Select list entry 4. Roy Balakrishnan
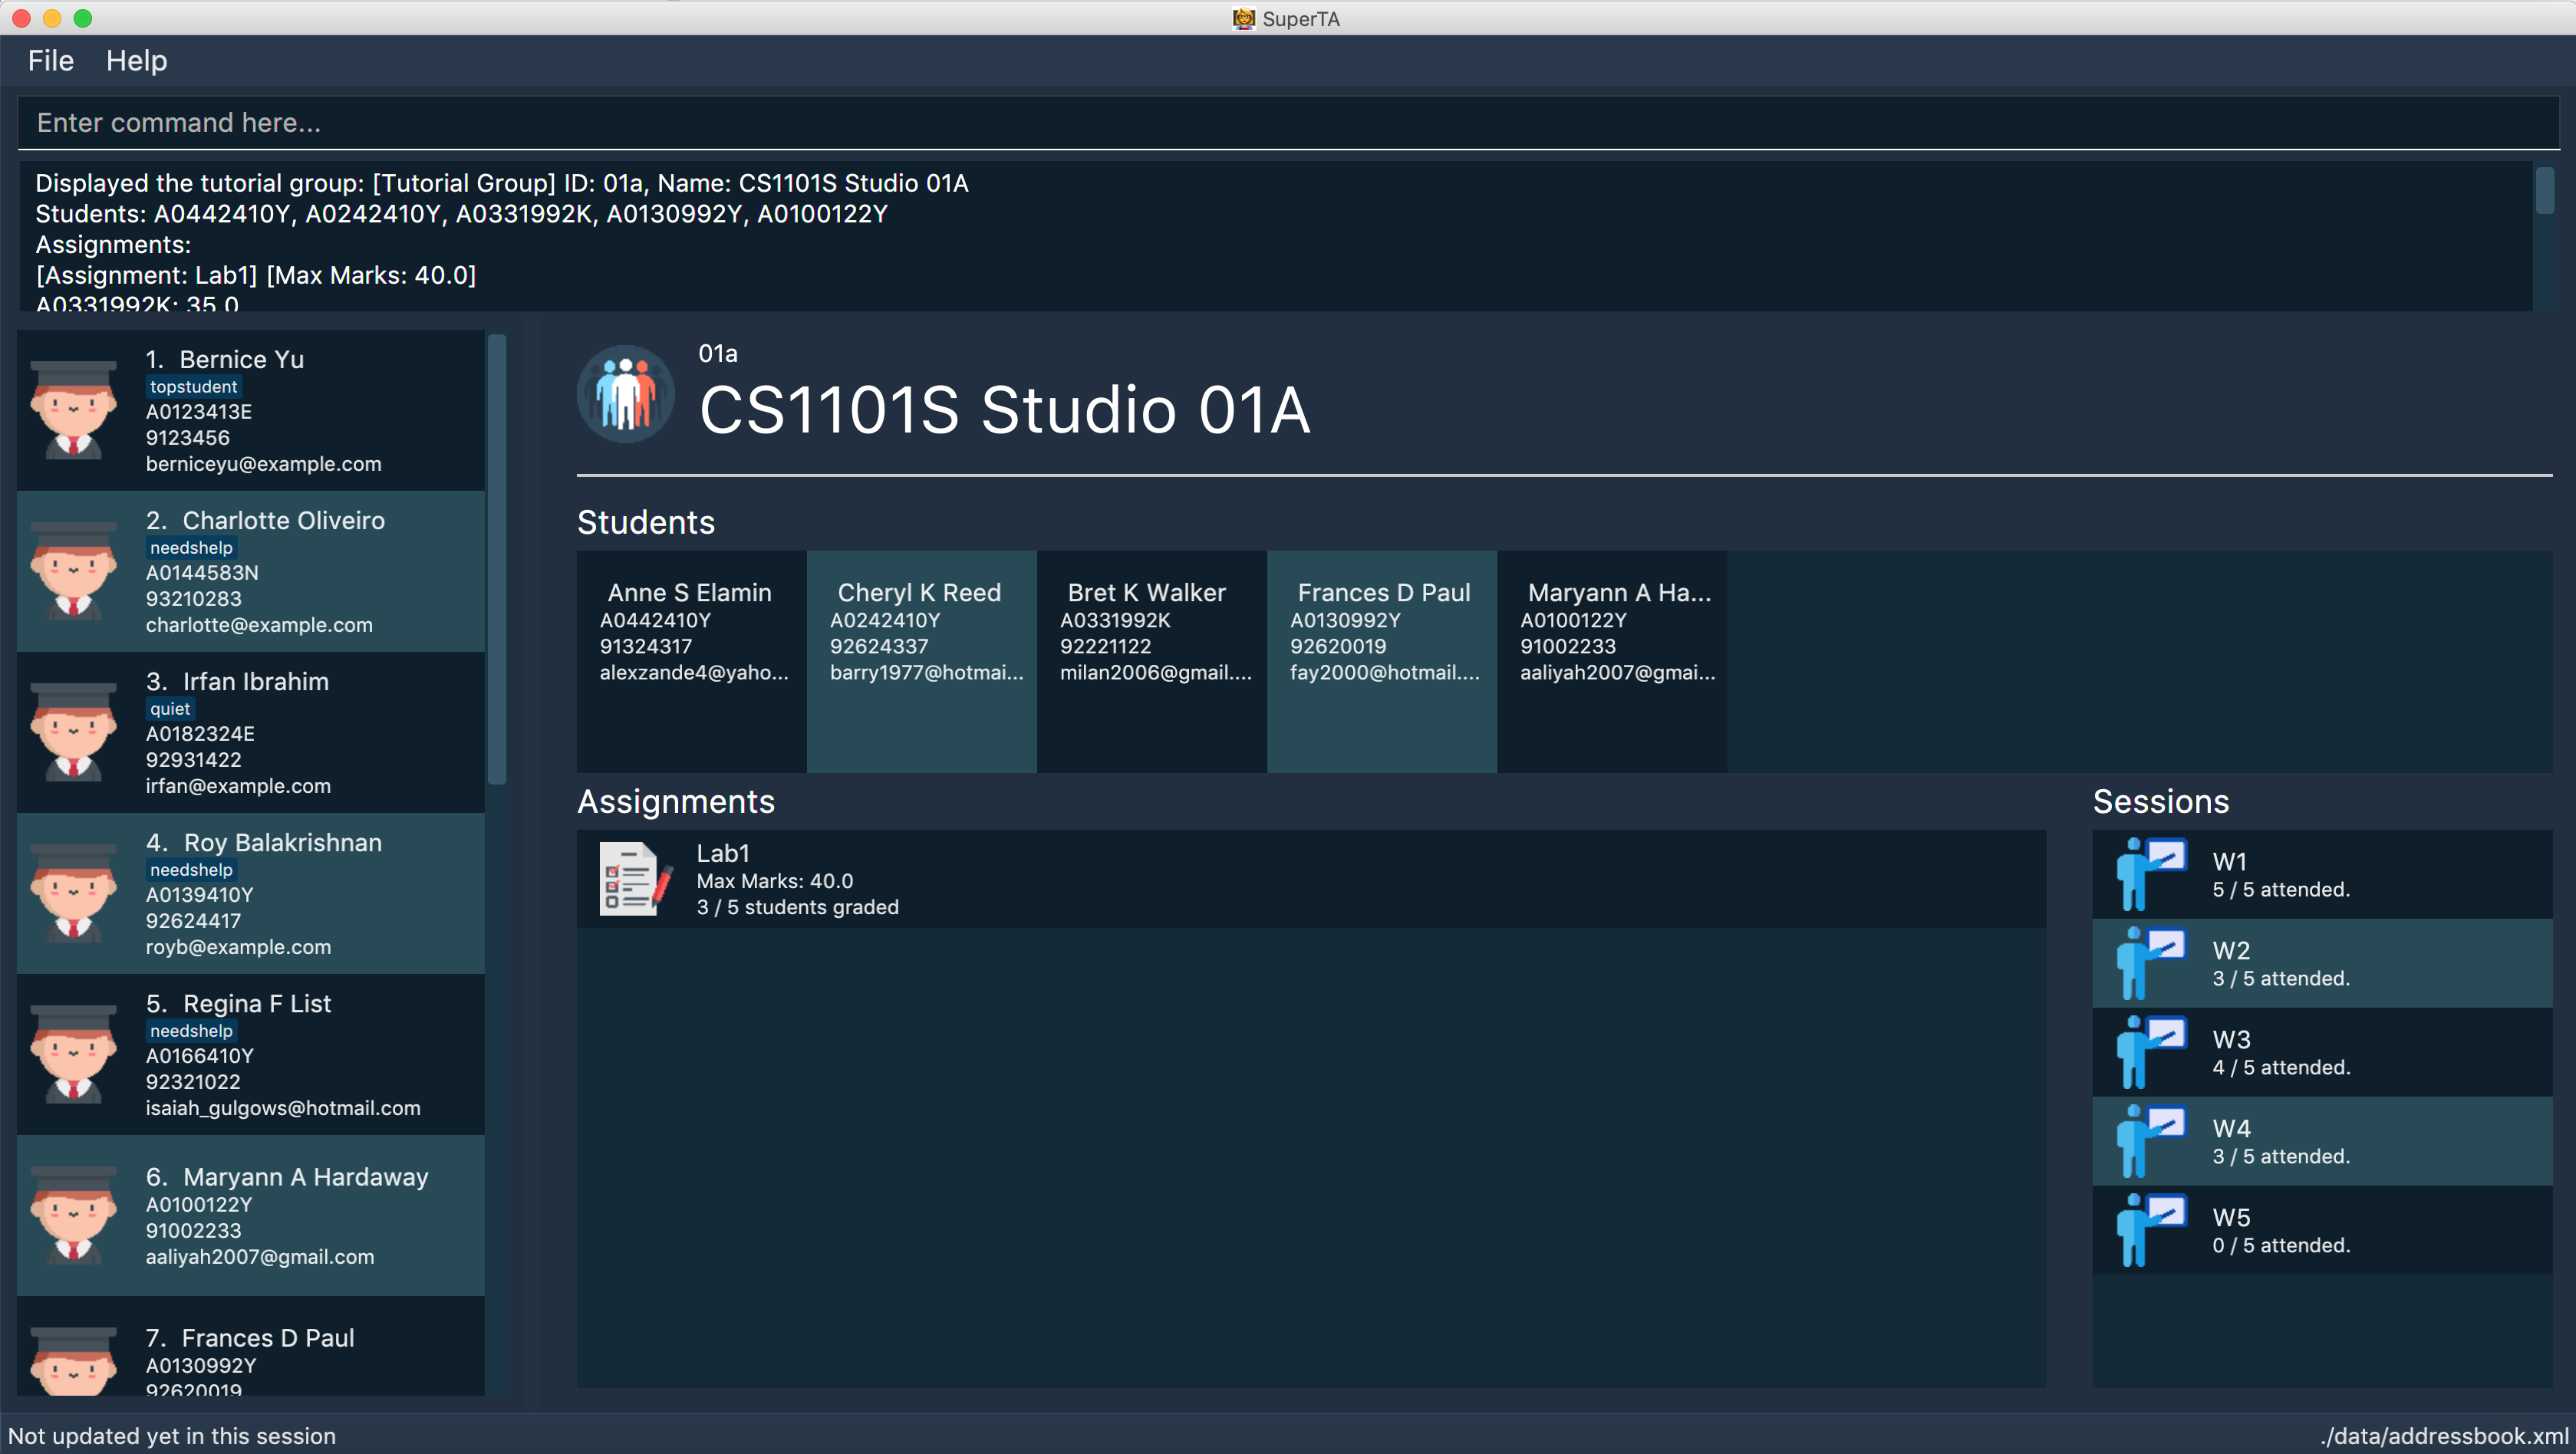Viewport: 2576px width, 1454px height. [251, 893]
